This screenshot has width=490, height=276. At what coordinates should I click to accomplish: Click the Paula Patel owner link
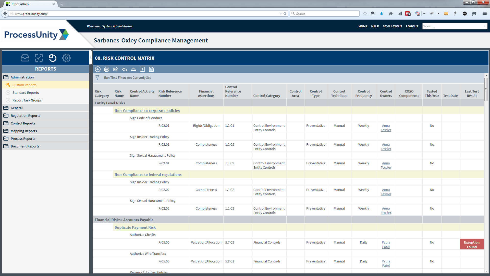click(386, 245)
